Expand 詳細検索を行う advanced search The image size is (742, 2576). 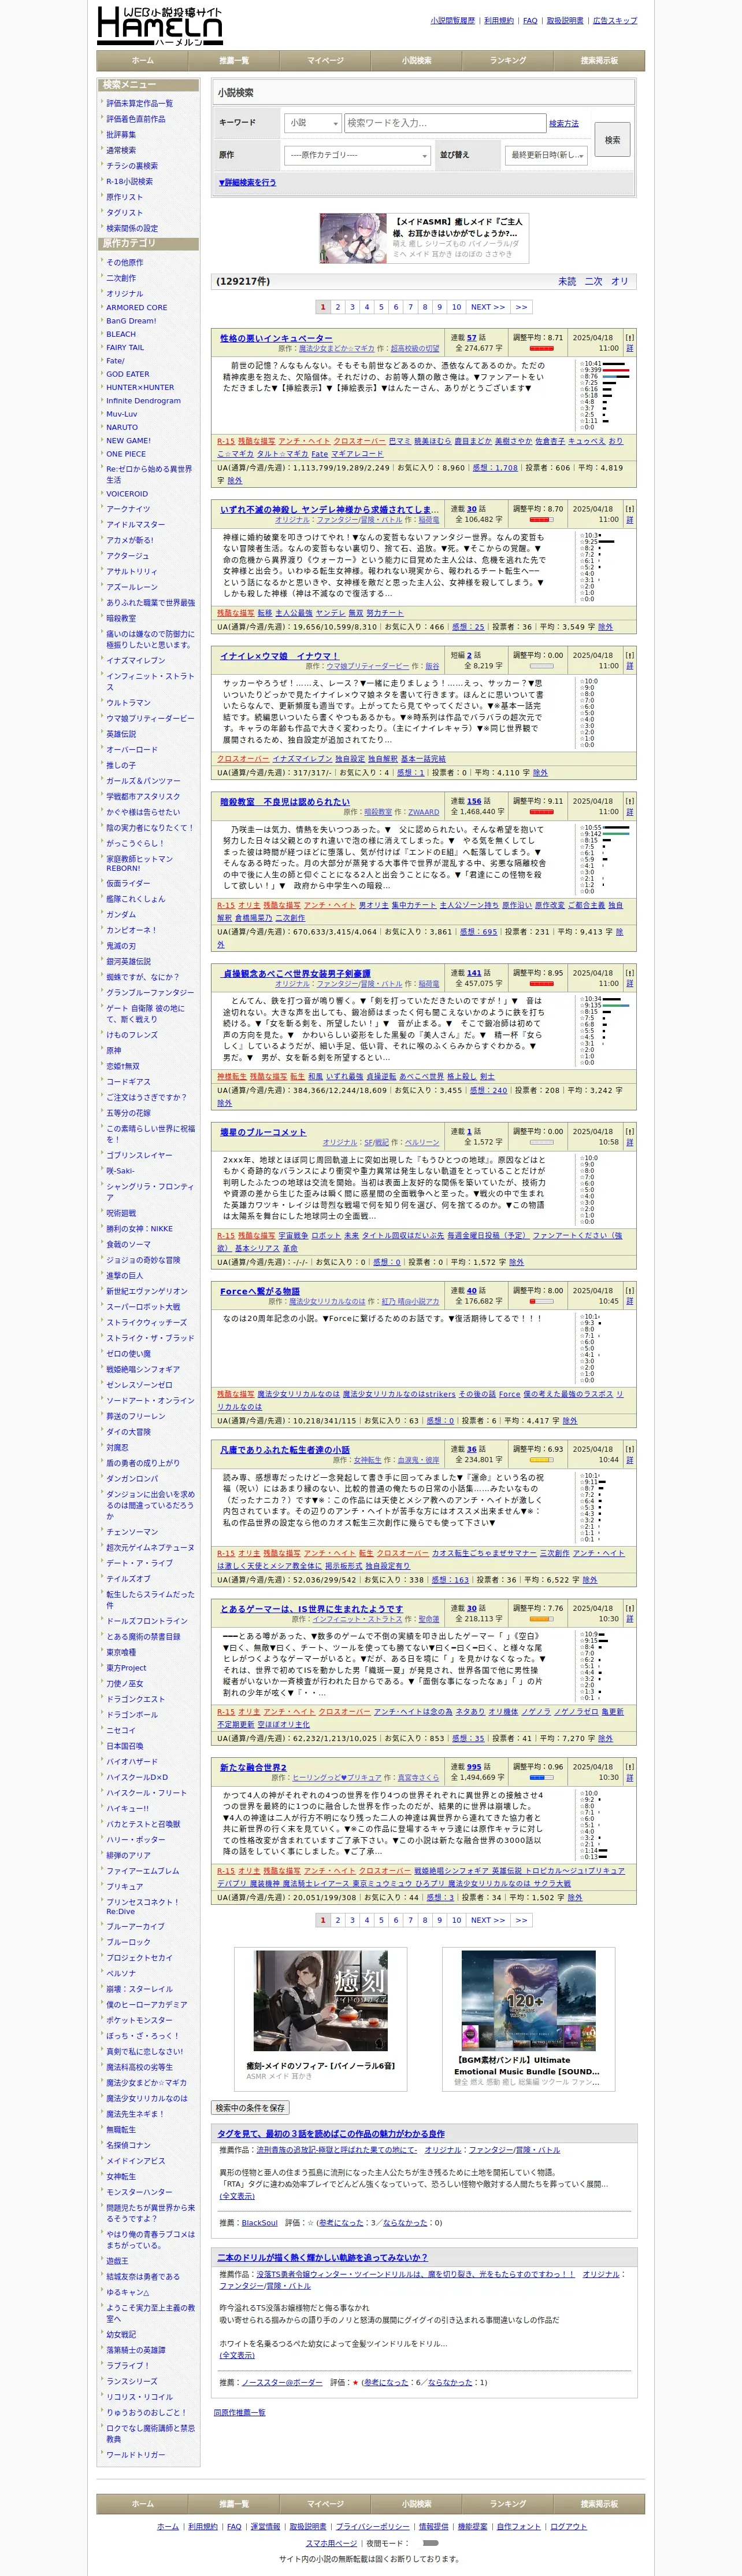247,183
